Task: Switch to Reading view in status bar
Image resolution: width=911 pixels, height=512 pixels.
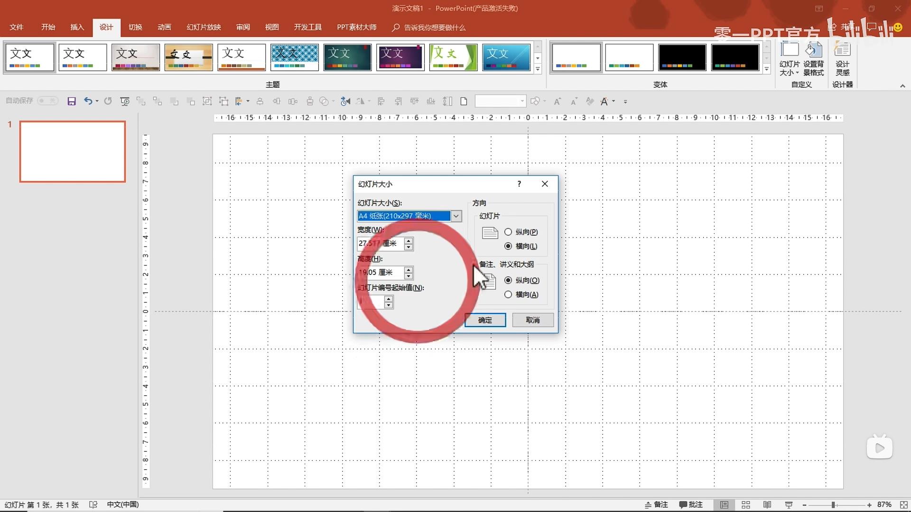Action: click(767, 505)
